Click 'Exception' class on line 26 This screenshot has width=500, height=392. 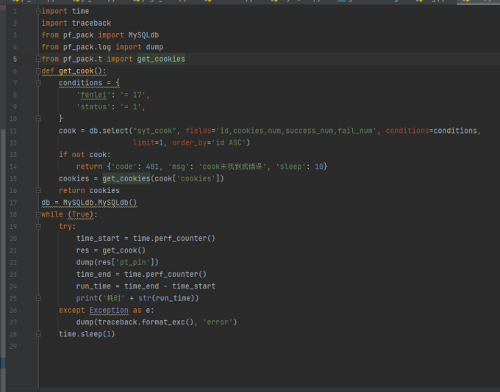coord(109,311)
